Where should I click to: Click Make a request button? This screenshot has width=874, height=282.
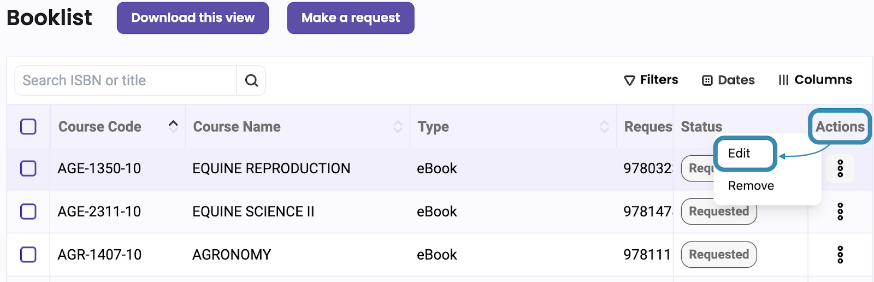351,18
